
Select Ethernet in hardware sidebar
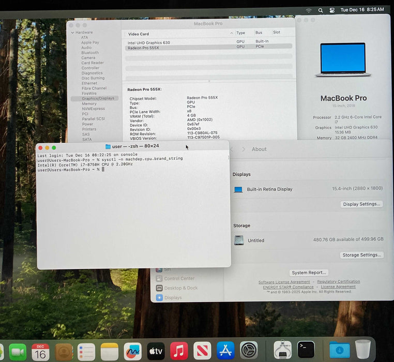click(x=89, y=83)
